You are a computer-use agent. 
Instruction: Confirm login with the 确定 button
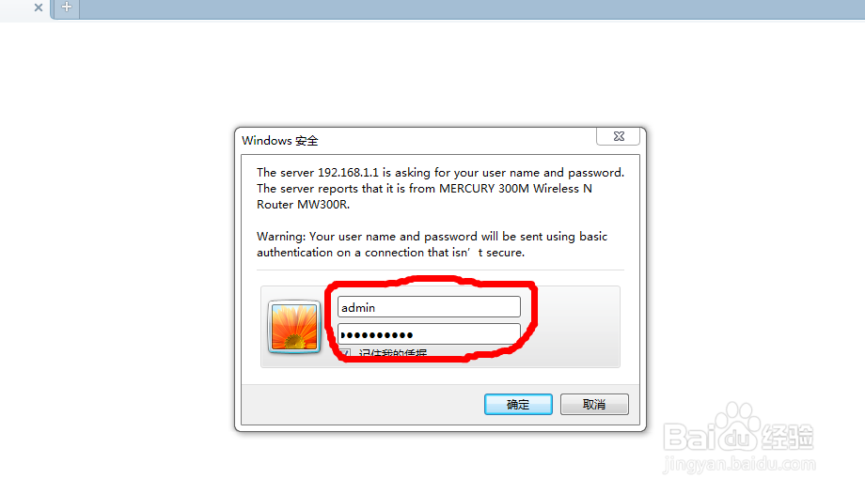coord(518,404)
